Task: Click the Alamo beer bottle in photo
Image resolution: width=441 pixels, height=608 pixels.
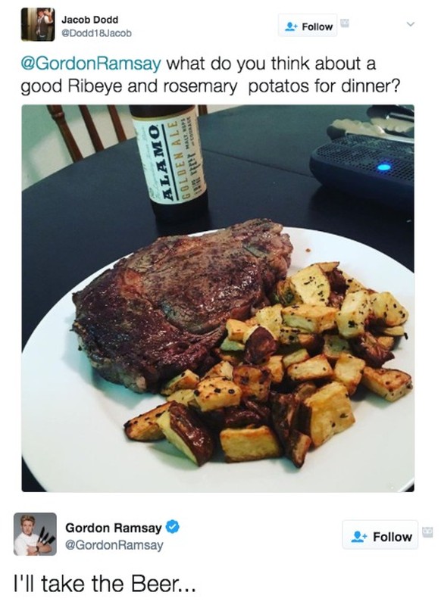Action: coord(169,162)
